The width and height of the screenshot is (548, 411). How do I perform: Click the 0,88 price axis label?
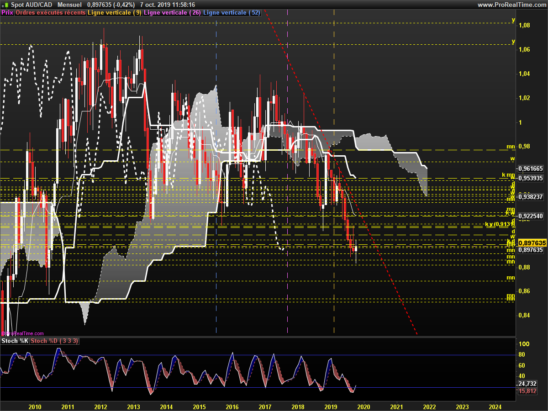(x=524, y=267)
